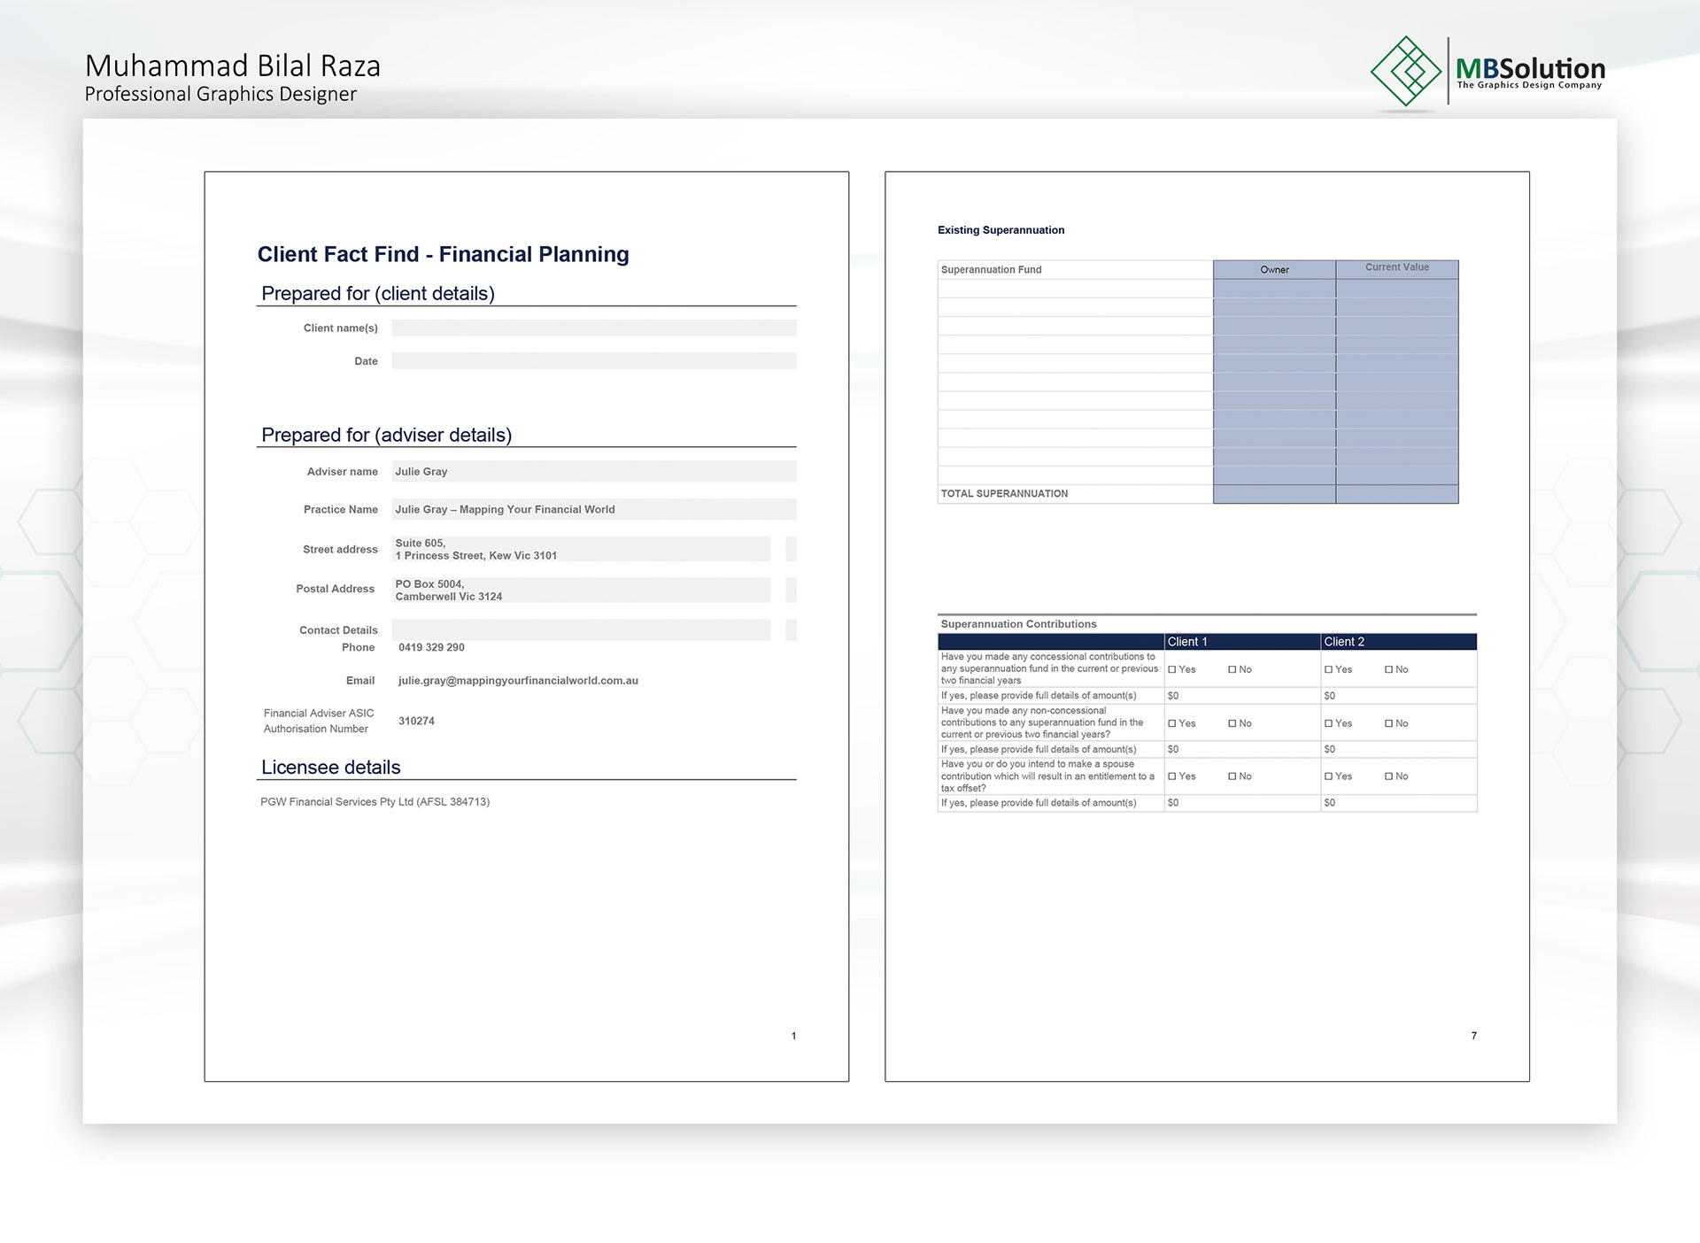Screen dimensions: 1700x1243
Task: Click the TOTAL SUPERANNUATION row label
Action: coord(1004,494)
